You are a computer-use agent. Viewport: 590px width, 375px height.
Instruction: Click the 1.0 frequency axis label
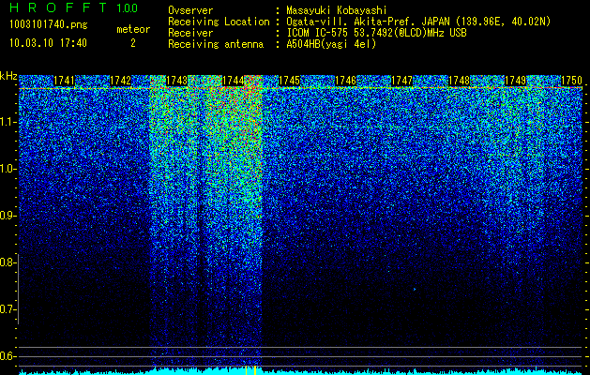(7, 169)
